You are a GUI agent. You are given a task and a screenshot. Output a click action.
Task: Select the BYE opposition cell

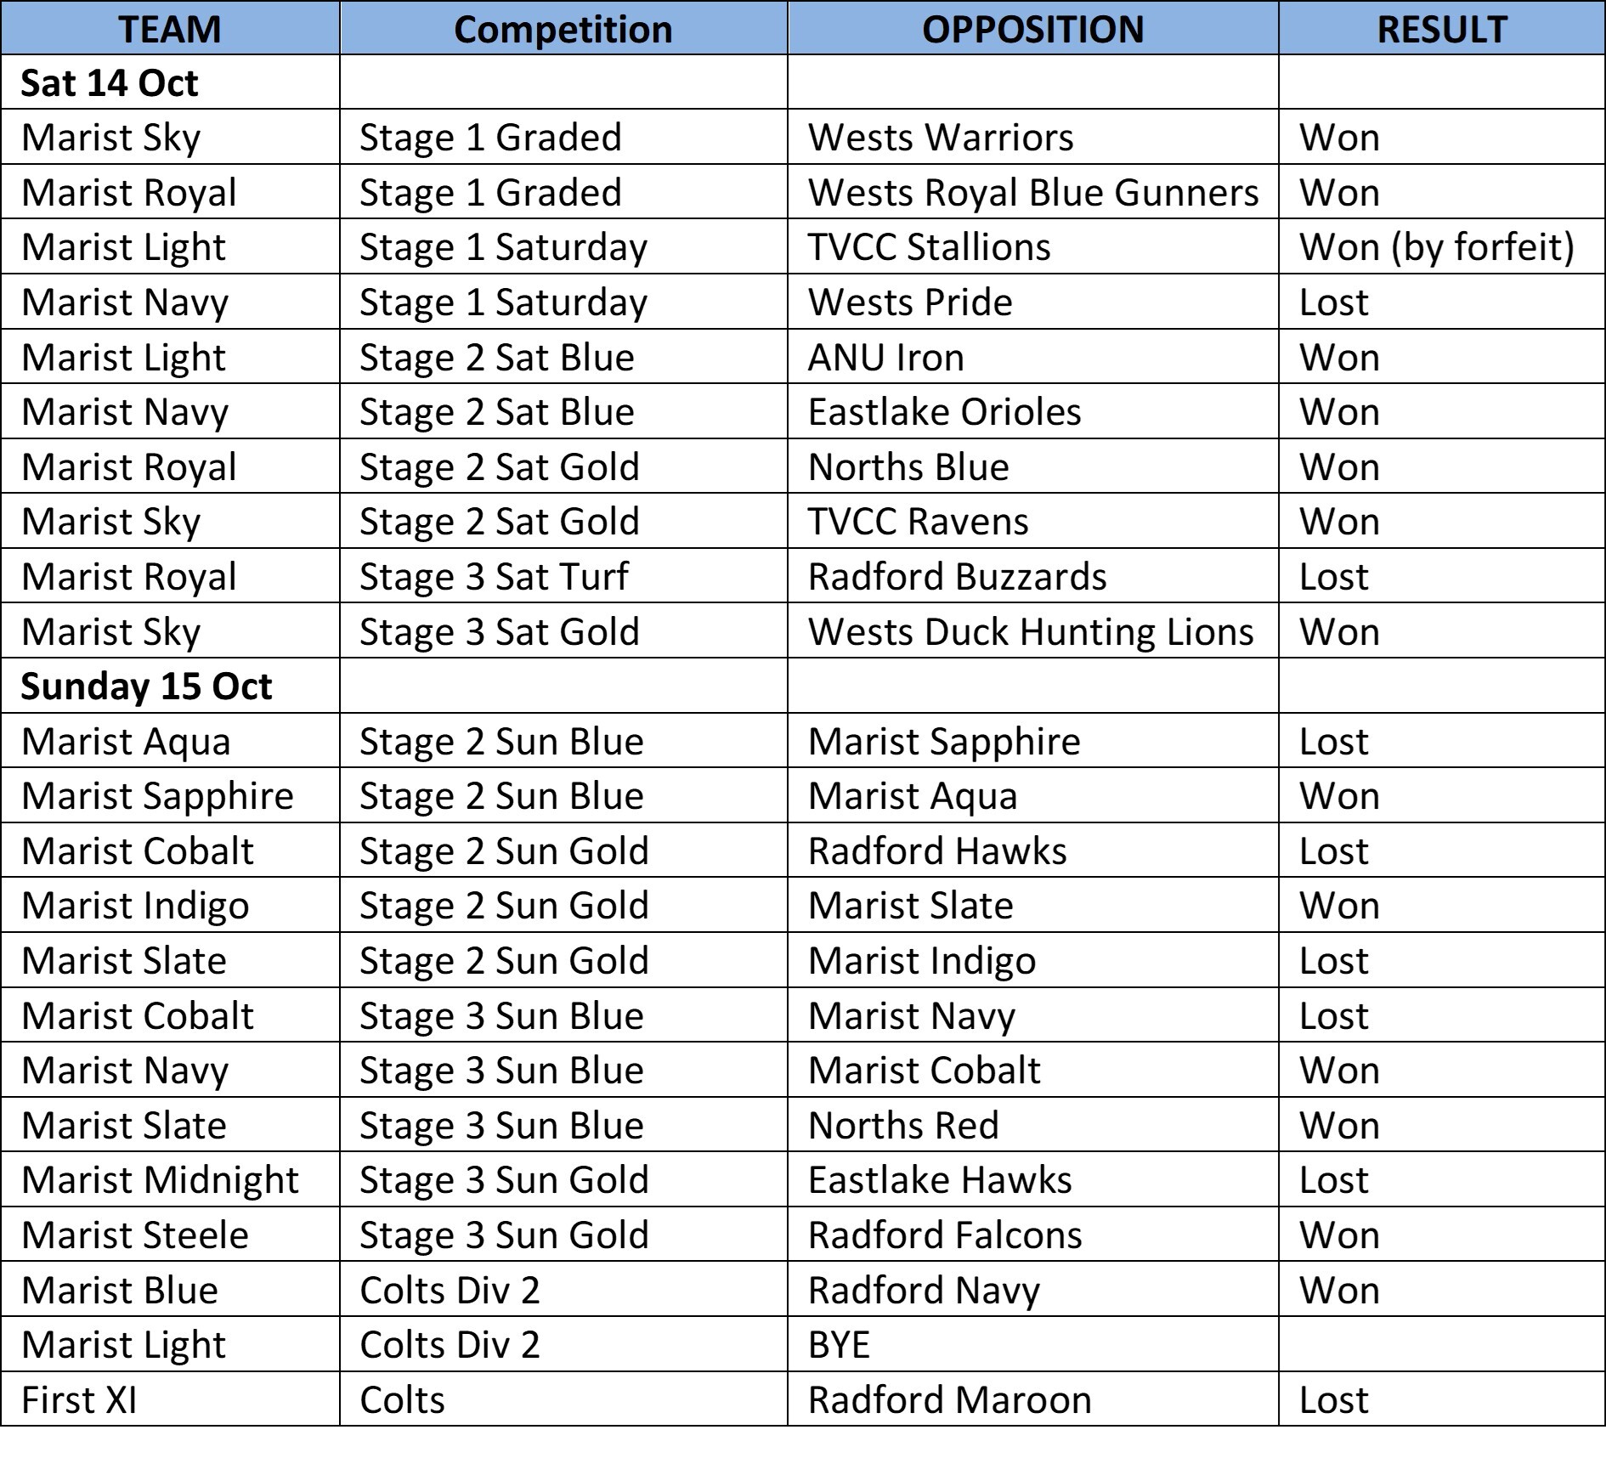[839, 1345]
